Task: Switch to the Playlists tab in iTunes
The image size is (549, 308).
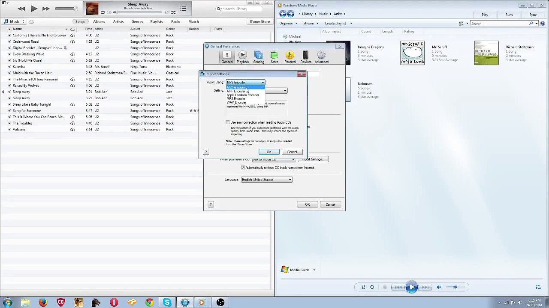Action: pos(157,21)
